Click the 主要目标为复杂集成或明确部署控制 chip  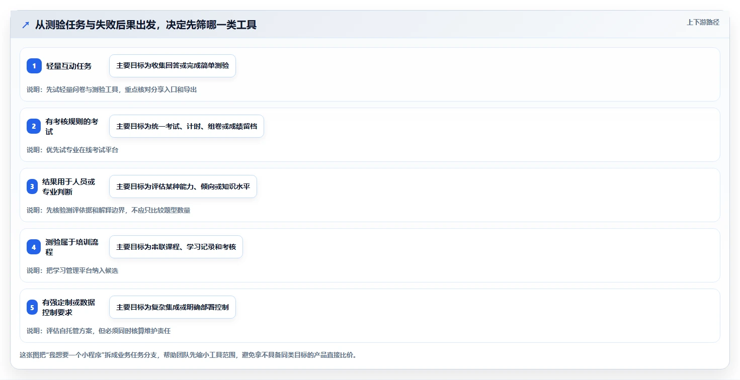[173, 307]
